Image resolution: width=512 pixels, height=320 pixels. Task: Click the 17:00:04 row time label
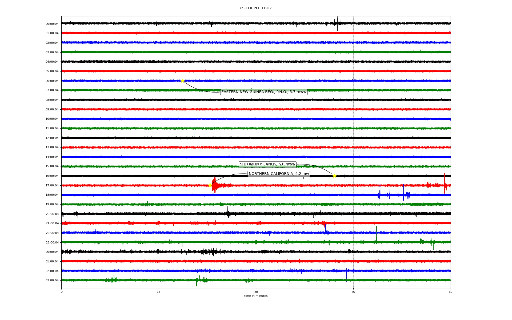[52, 185]
